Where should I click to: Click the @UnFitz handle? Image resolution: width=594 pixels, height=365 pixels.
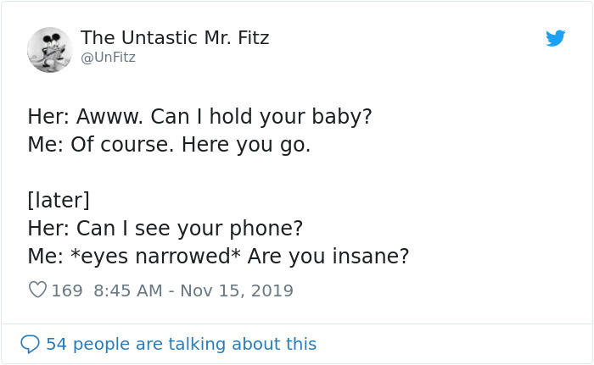click(x=108, y=58)
